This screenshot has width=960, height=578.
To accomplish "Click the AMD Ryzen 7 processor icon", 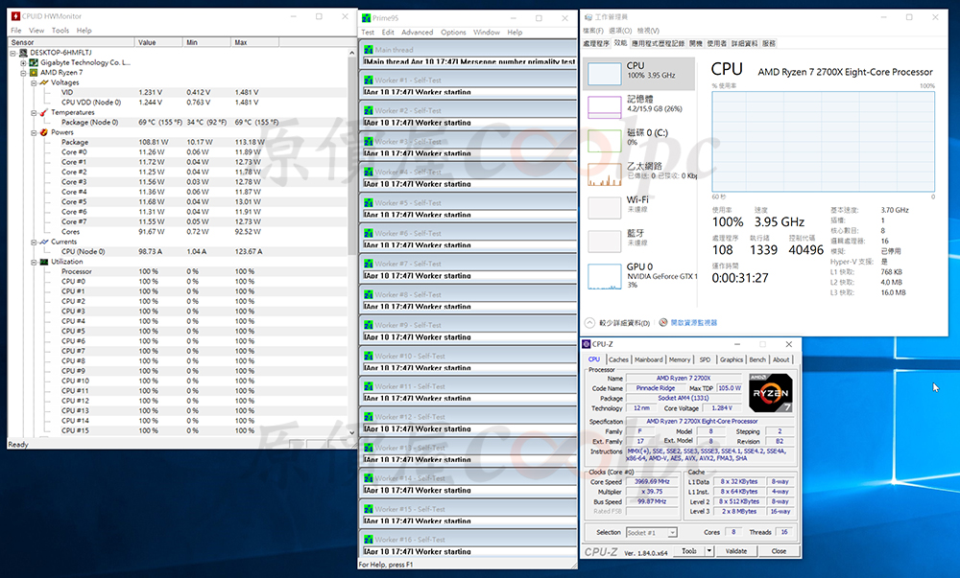I will 34,72.
